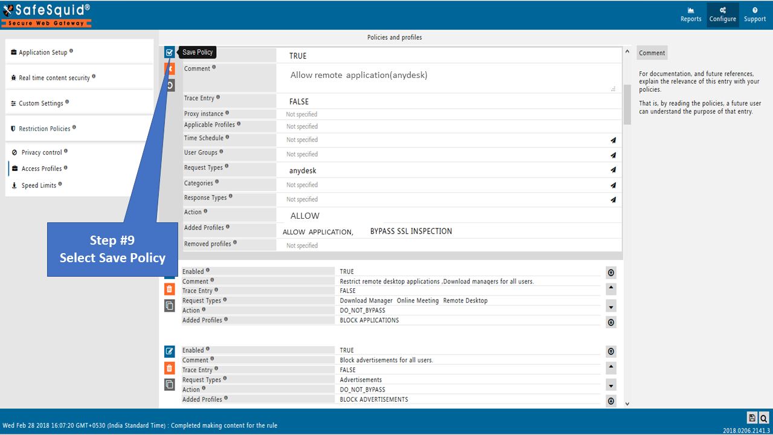Click the ALLOW APPLICATION added profile tag
The height and width of the screenshot is (435, 773).
318,232
